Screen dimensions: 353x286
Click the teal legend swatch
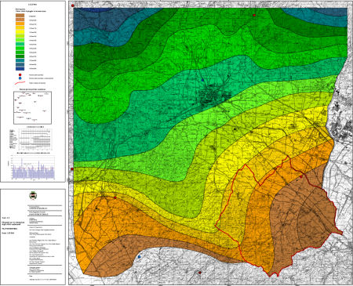pyautogui.click(x=20, y=60)
